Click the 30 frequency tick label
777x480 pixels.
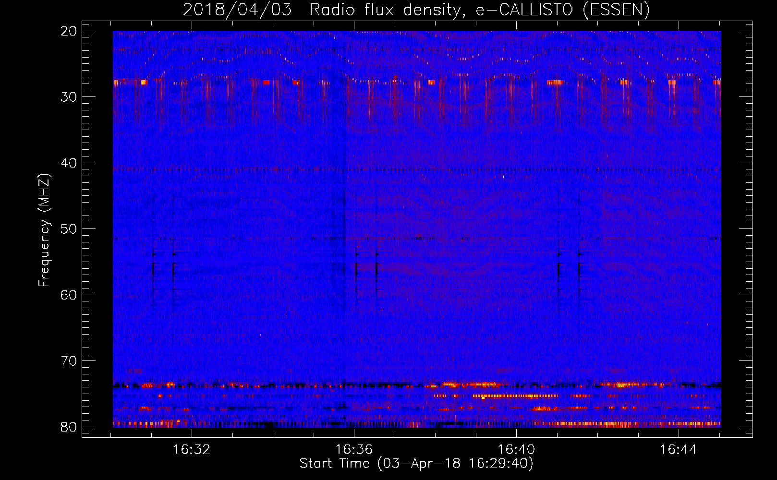click(x=69, y=97)
